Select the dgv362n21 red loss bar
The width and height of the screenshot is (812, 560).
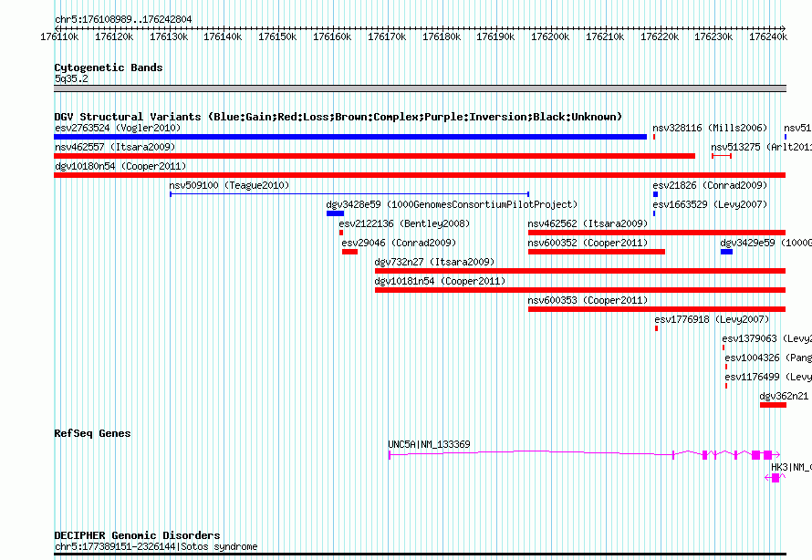[773, 405]
